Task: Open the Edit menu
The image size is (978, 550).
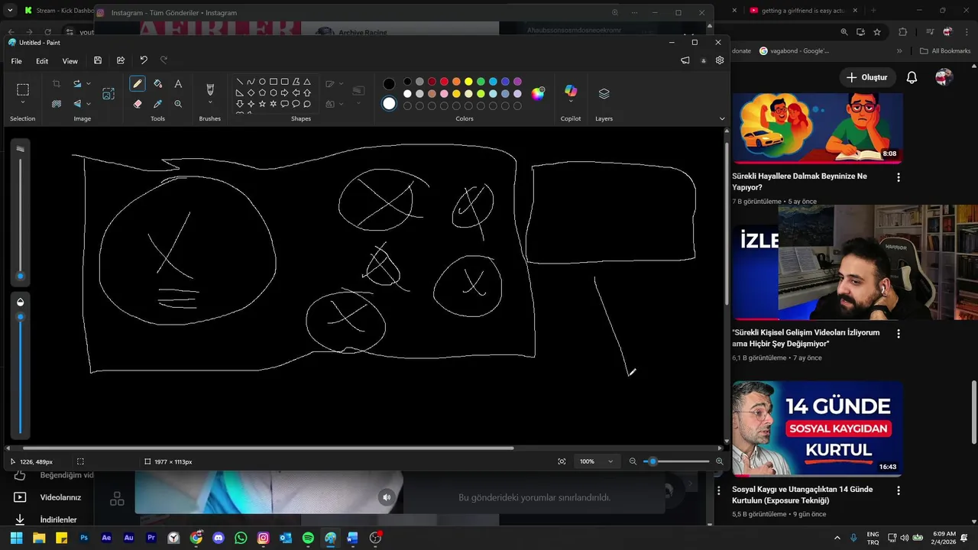Action: pos(42,61)
